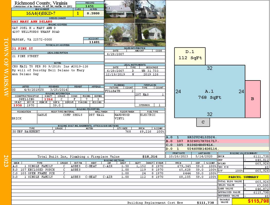Image resolution: width=270 pixels, height=205 pixels.
Task: Open the front-view house photo thumbnail
Action: [120, 12]
